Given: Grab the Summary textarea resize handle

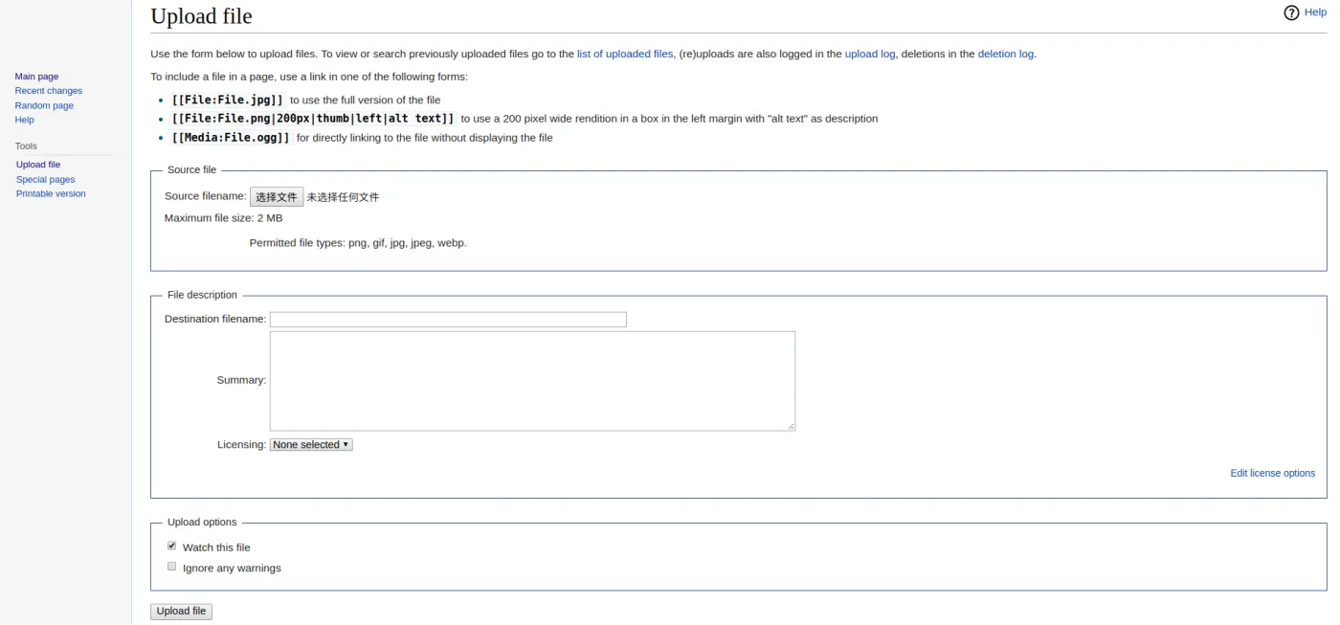Looking at the screenshot, I should (791, 426).
